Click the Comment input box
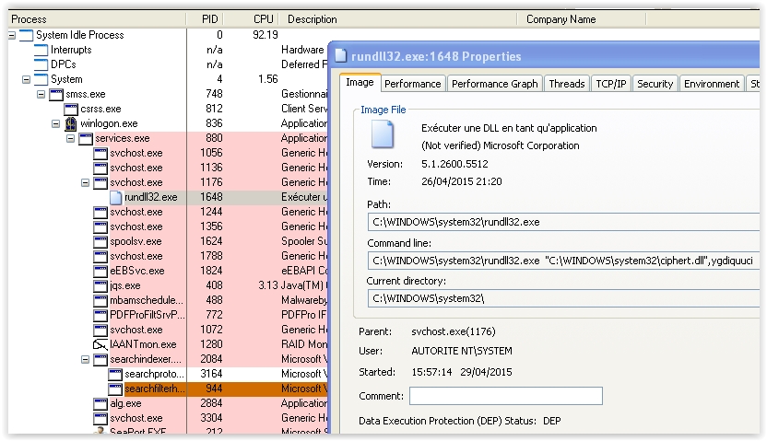Image resolution: width=767 pixels, height=441 pixels. click(x=506, y=396)
